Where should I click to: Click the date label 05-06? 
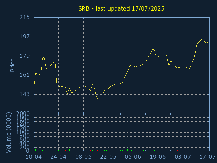[133, 157]
